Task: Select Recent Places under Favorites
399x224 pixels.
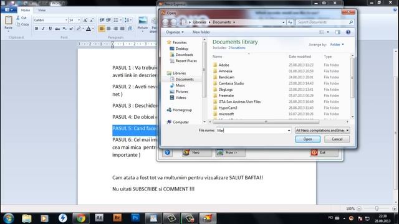Action: point(186,61)
